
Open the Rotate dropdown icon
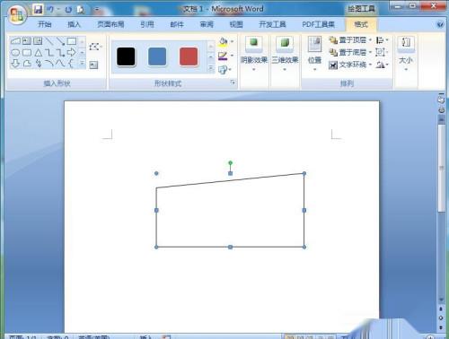tap(382, 65)
